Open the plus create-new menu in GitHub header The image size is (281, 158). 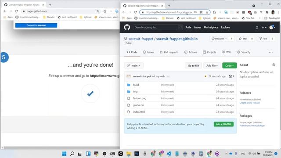coord(264,27)
